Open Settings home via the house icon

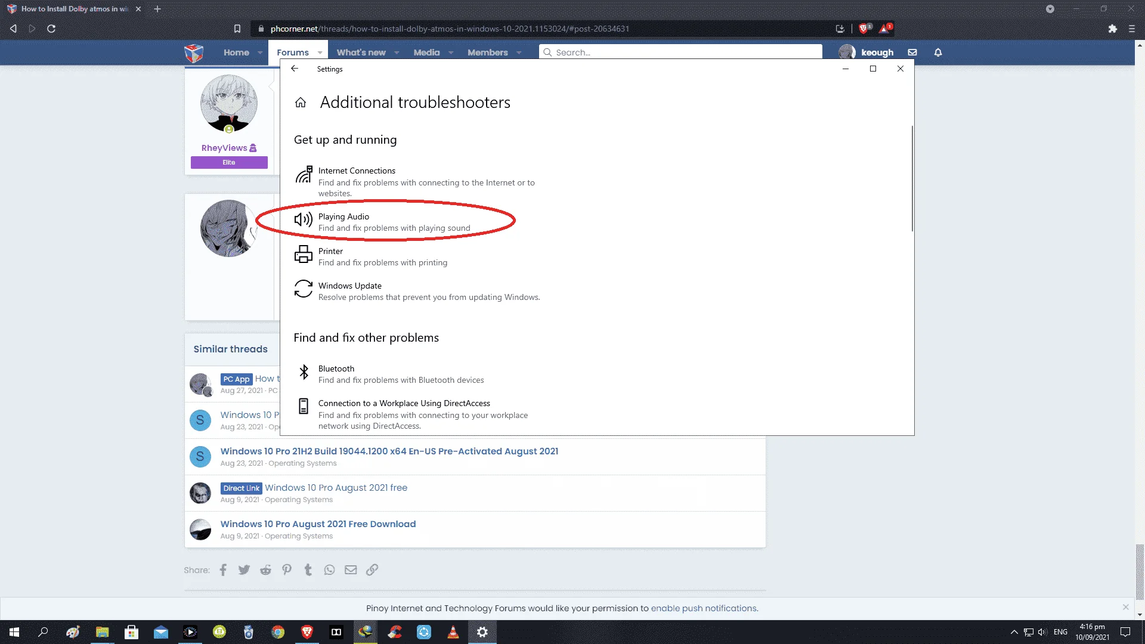click(x=301, y=103)
